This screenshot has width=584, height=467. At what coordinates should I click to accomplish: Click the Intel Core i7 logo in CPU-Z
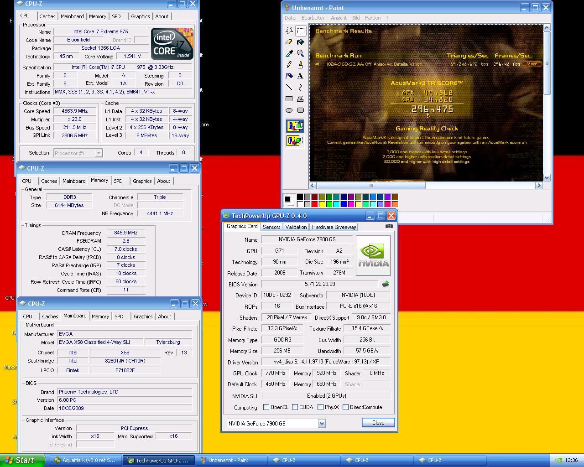pyautogui.click(x=172, y=44)
